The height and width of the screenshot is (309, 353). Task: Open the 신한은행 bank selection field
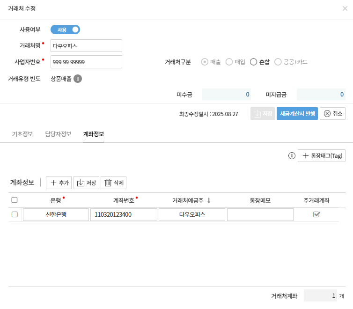56,214
